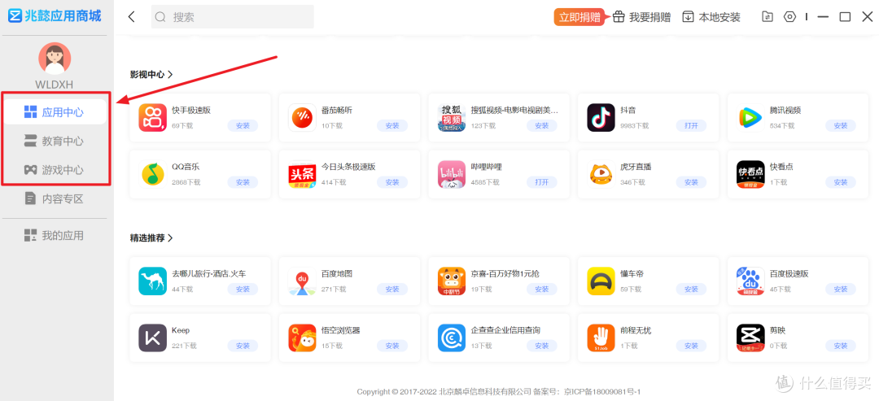The height and width of the screenshot is (401, 879).
Task: Select 游戏中心 in the sidebar
Action: (55, 170)
